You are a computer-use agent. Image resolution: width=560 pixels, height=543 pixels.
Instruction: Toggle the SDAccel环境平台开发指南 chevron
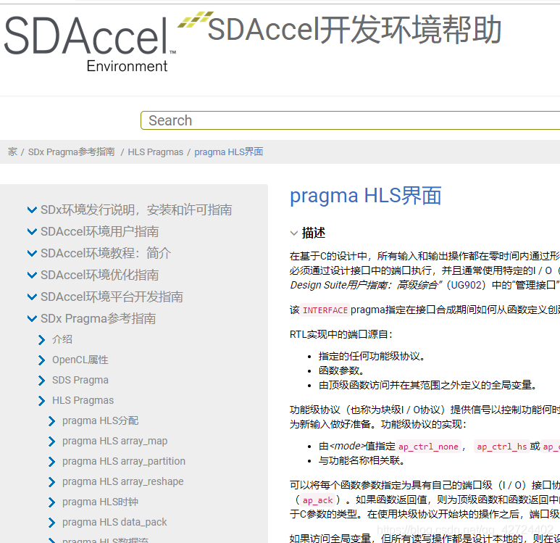tap(32, 297)
